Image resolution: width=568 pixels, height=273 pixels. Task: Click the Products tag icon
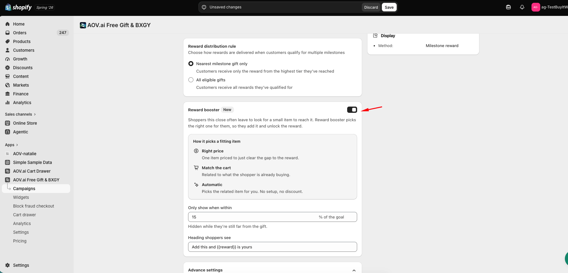(7, 41)
